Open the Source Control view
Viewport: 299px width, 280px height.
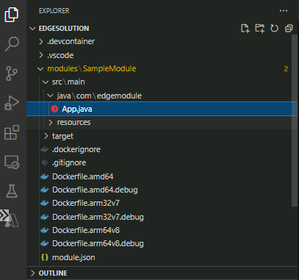click(x=12, y=73)
